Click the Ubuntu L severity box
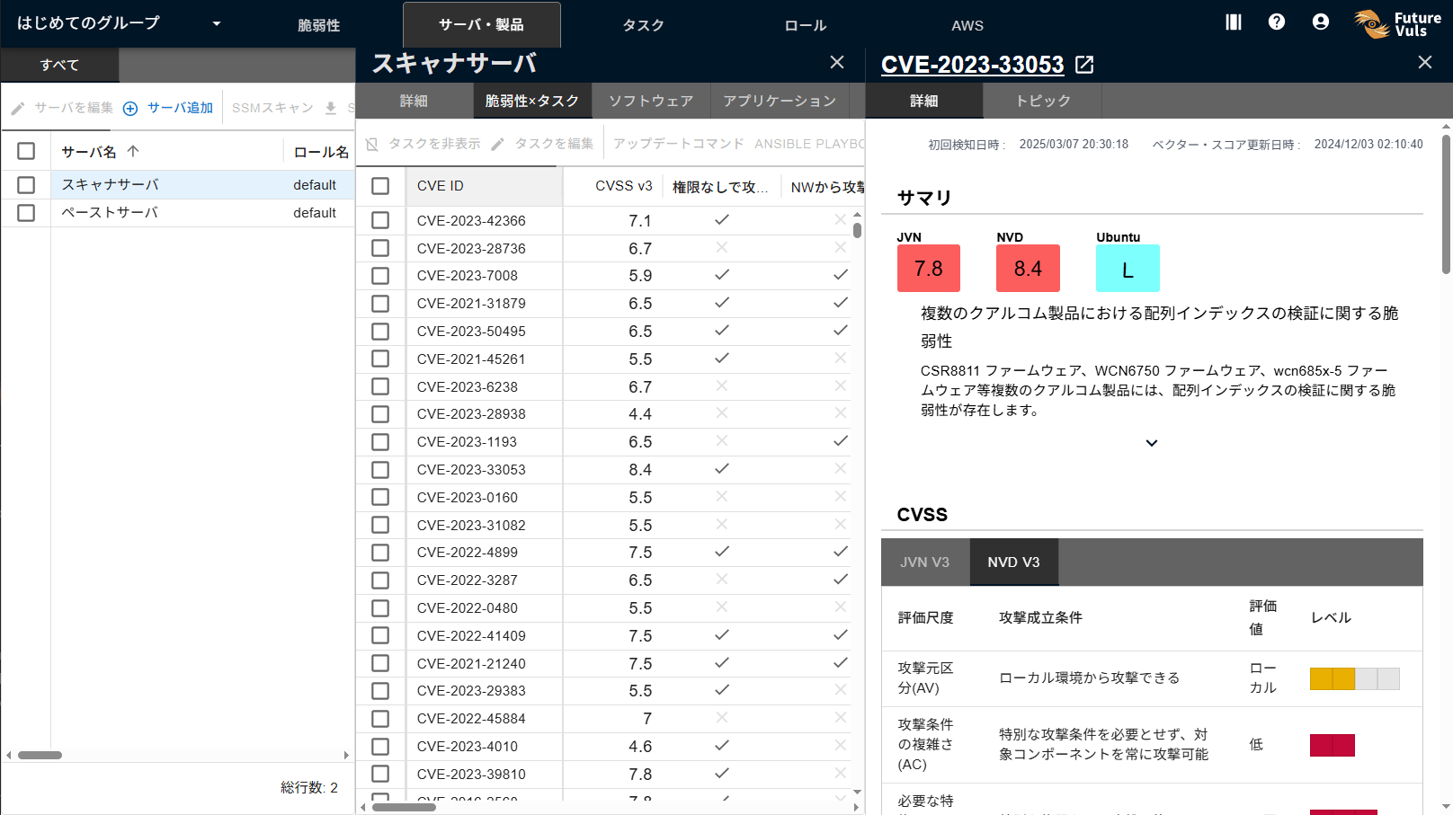Screen dimensions: 1453x815 click(1128, 268)
